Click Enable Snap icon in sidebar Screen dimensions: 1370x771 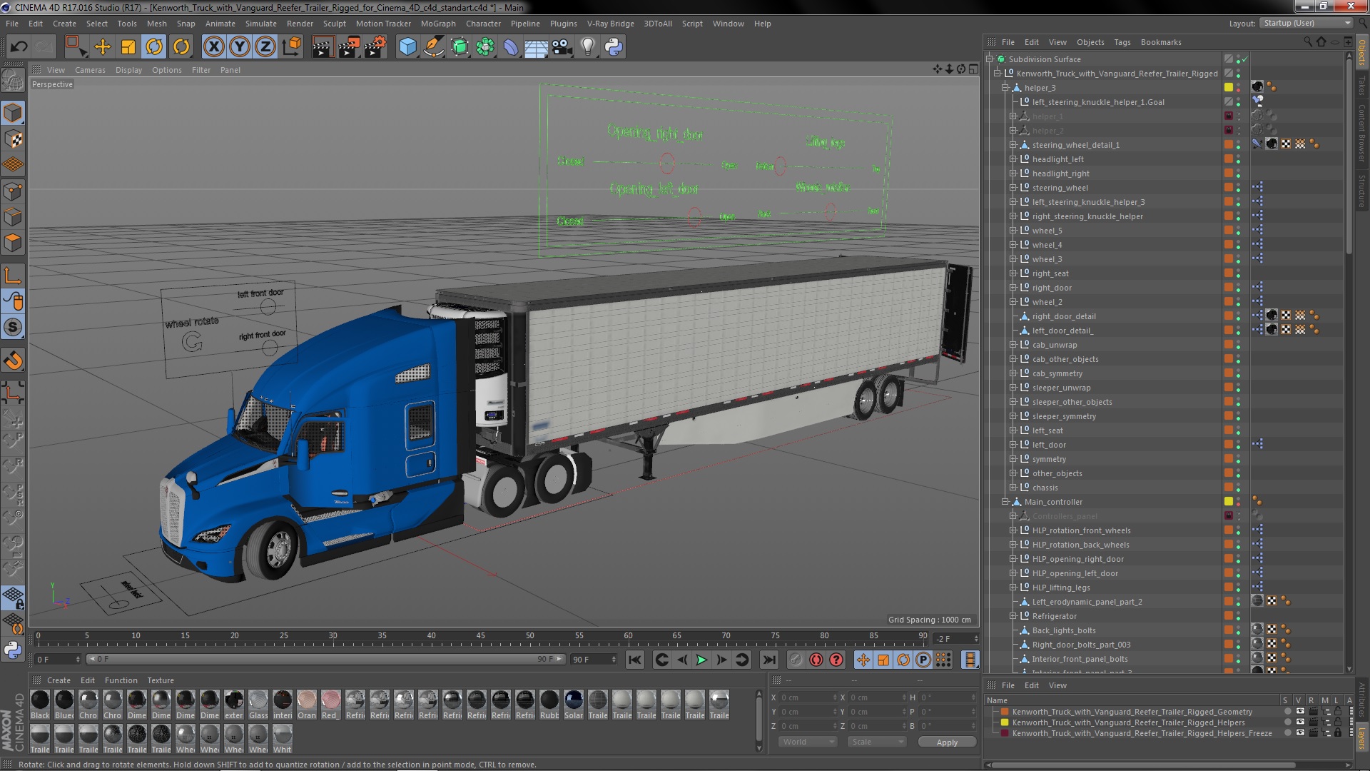coord(13,327)
